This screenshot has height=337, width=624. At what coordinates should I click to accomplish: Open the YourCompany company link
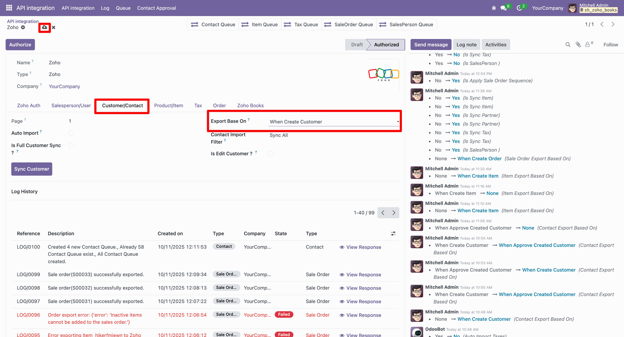tap(64, 86)
